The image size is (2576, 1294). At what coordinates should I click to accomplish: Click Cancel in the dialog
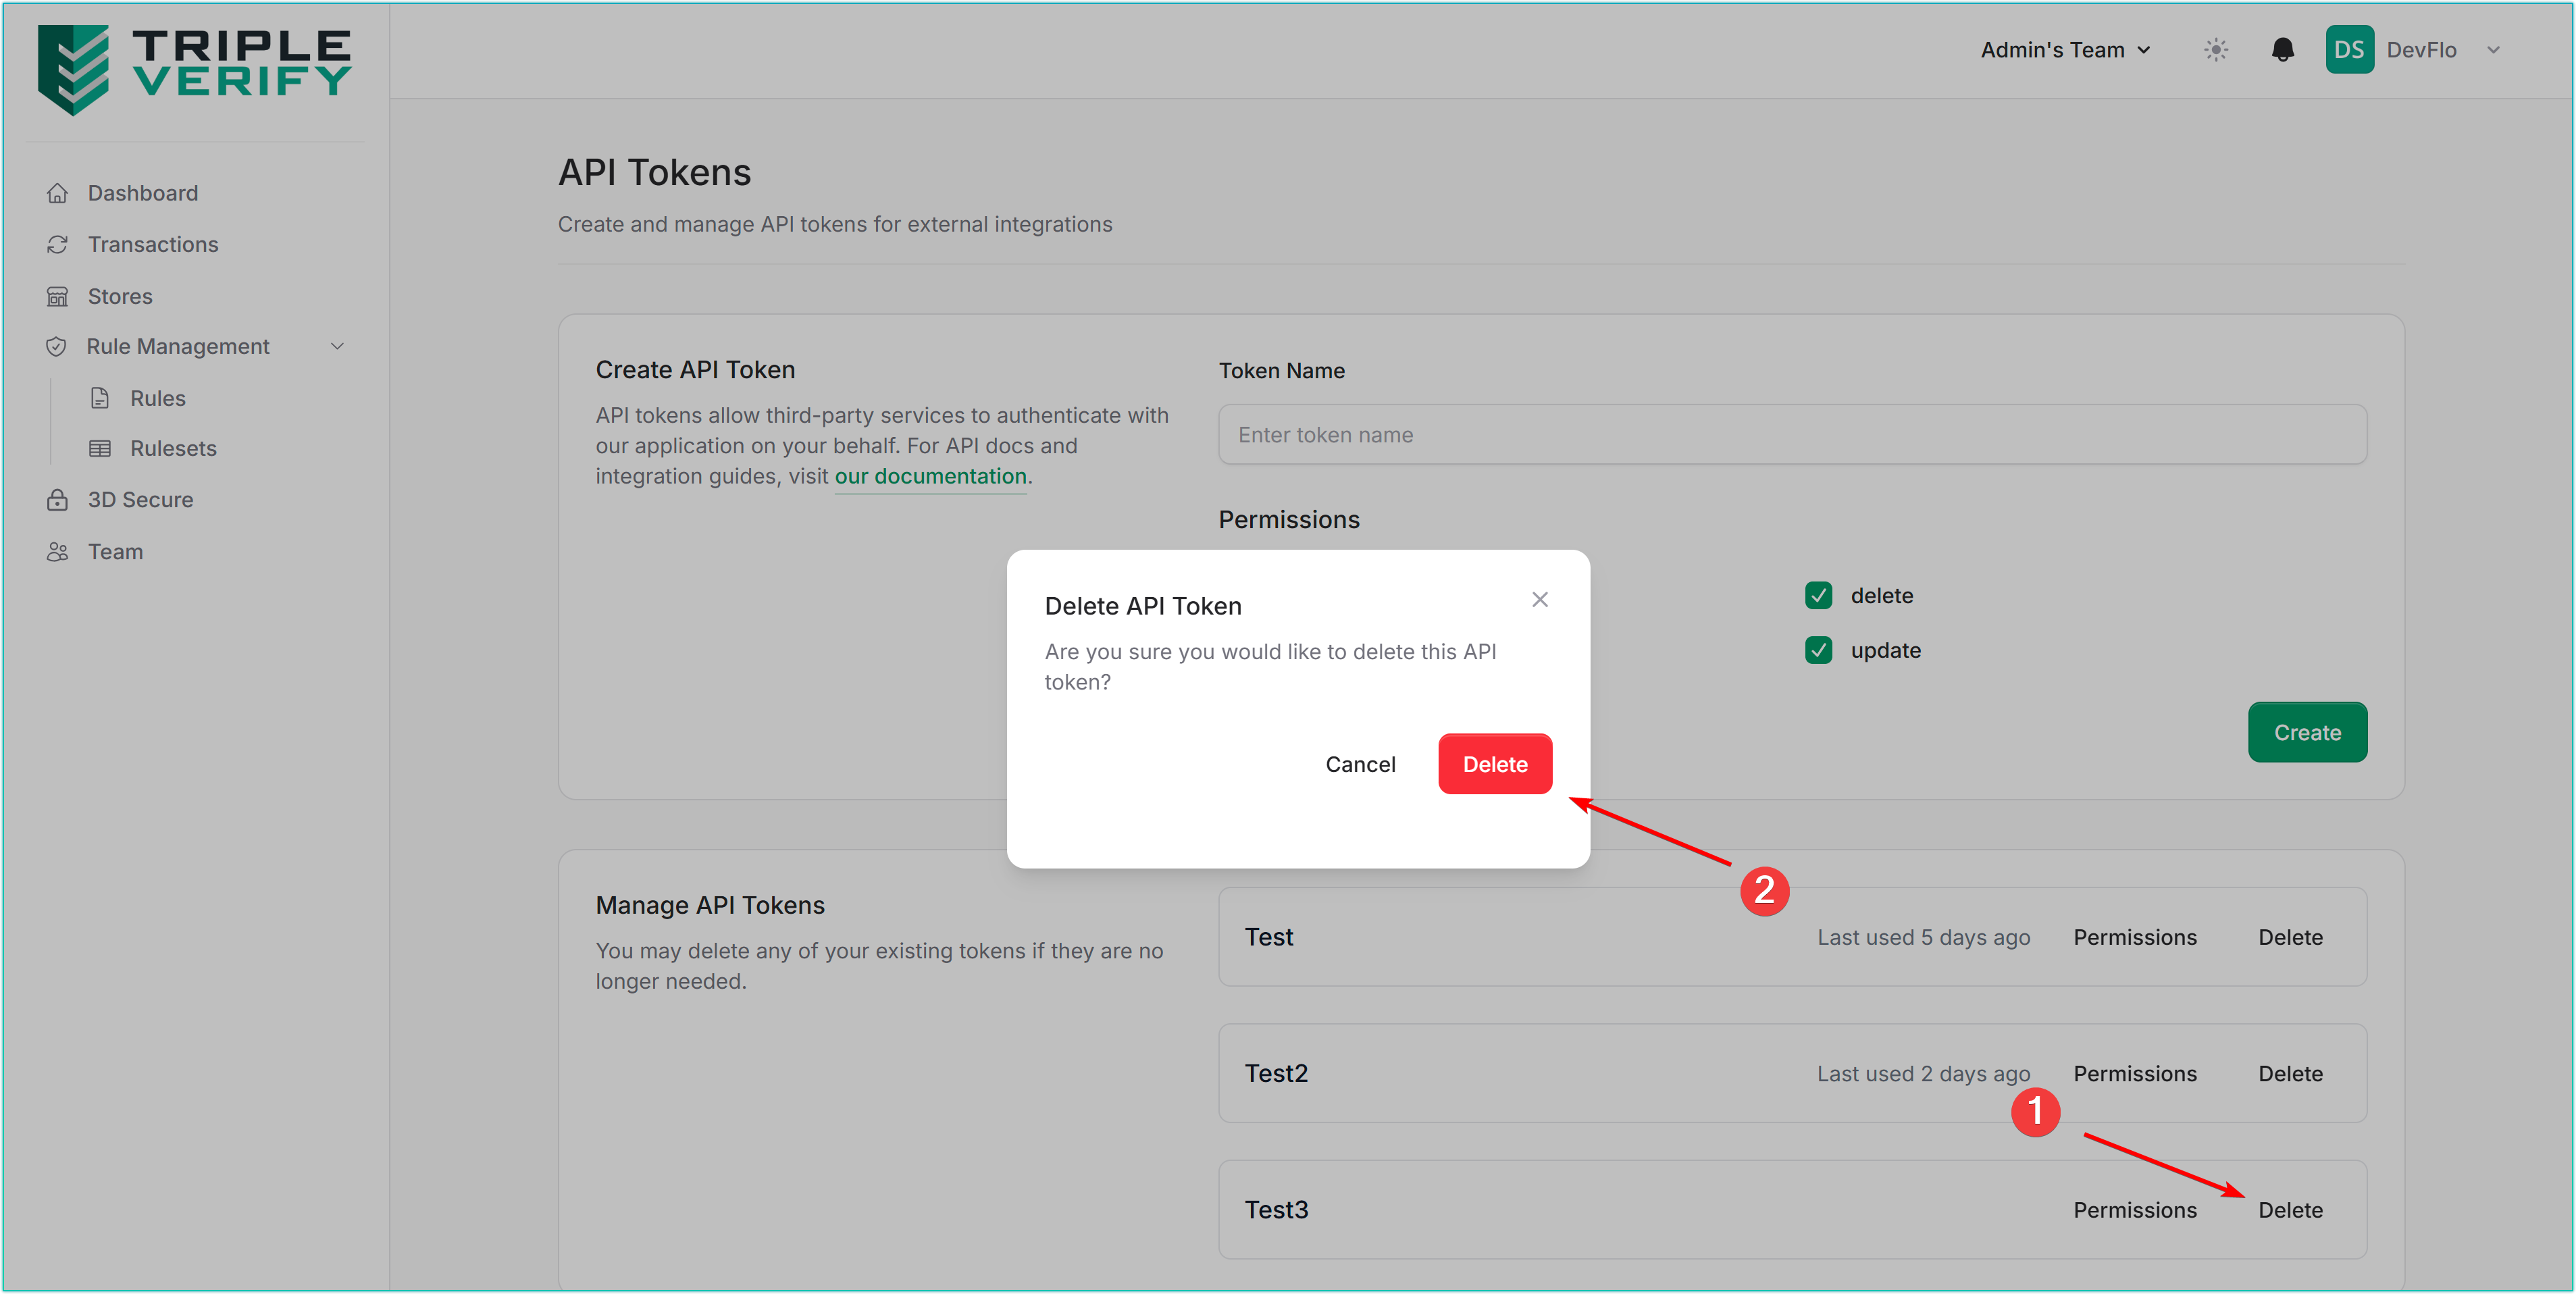pyautogui.click(x=1360, y=764)
